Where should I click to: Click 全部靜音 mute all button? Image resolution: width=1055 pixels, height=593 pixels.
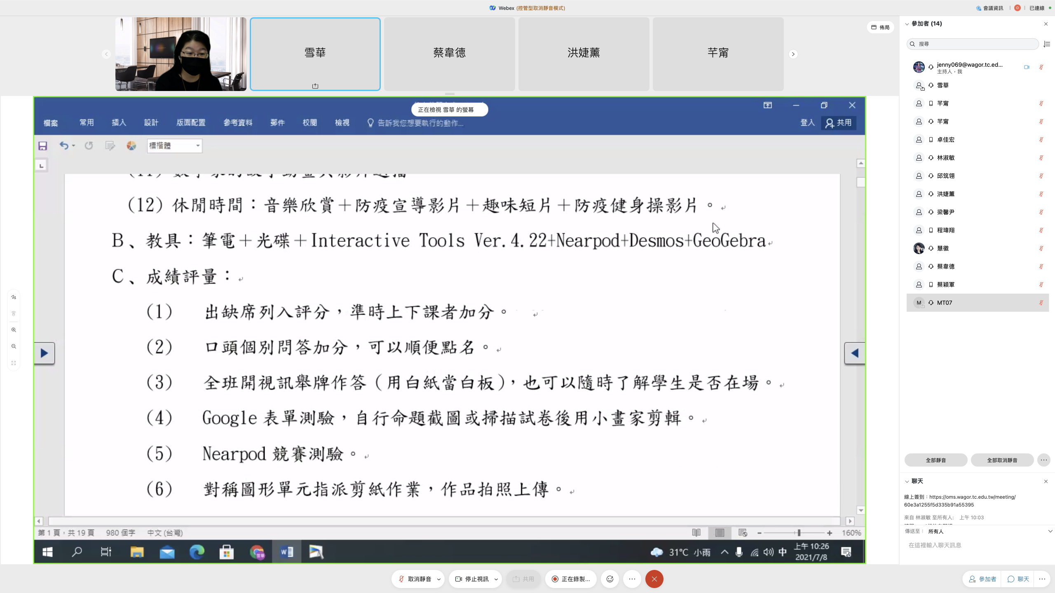coord(935,460)
